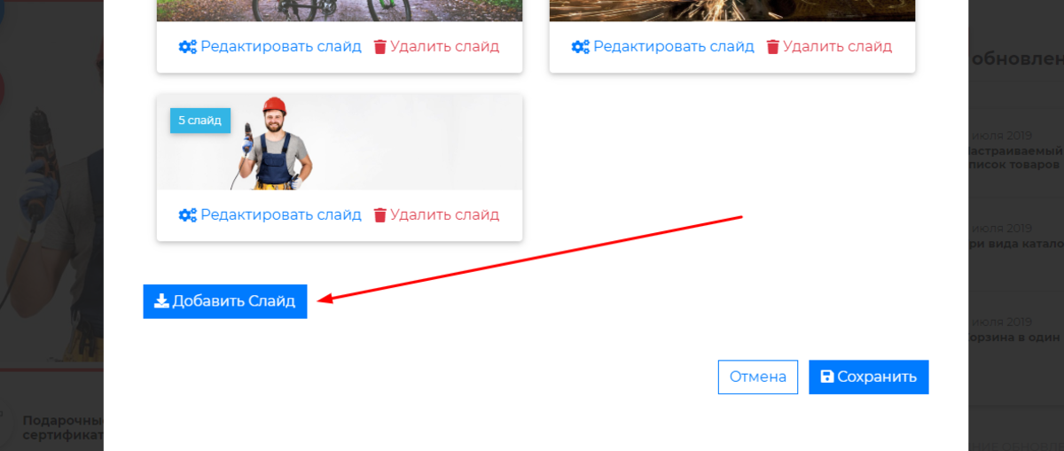Select the worker with drill slide thumbnail

click(x=340, y=142)
